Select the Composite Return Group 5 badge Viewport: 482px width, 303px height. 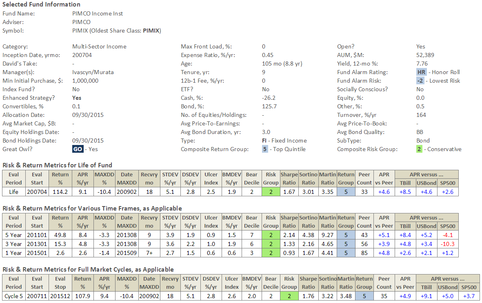coord(265,149)
